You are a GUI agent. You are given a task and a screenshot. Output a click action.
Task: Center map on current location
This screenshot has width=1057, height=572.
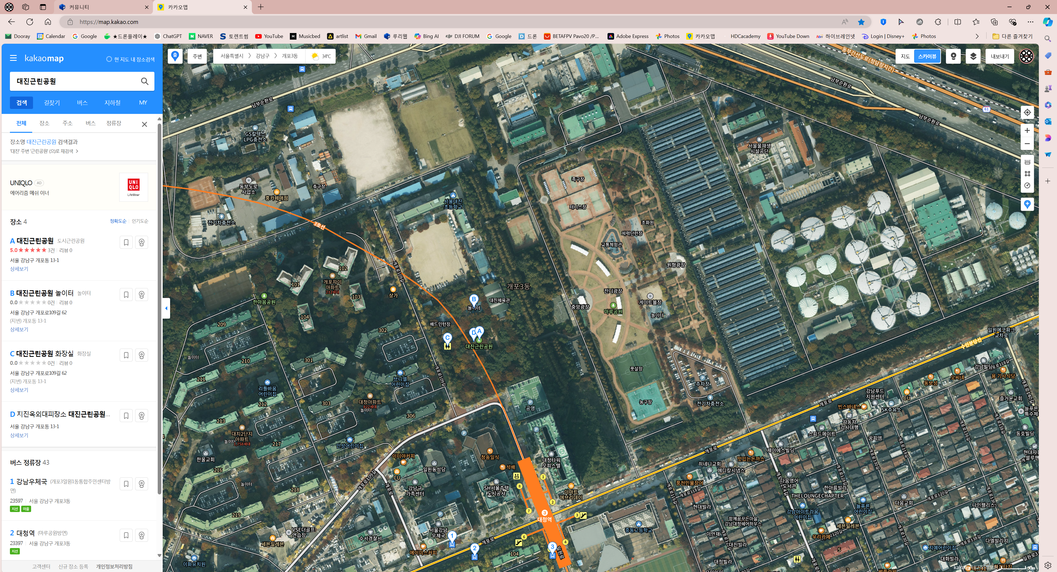tap(1027, 112)
